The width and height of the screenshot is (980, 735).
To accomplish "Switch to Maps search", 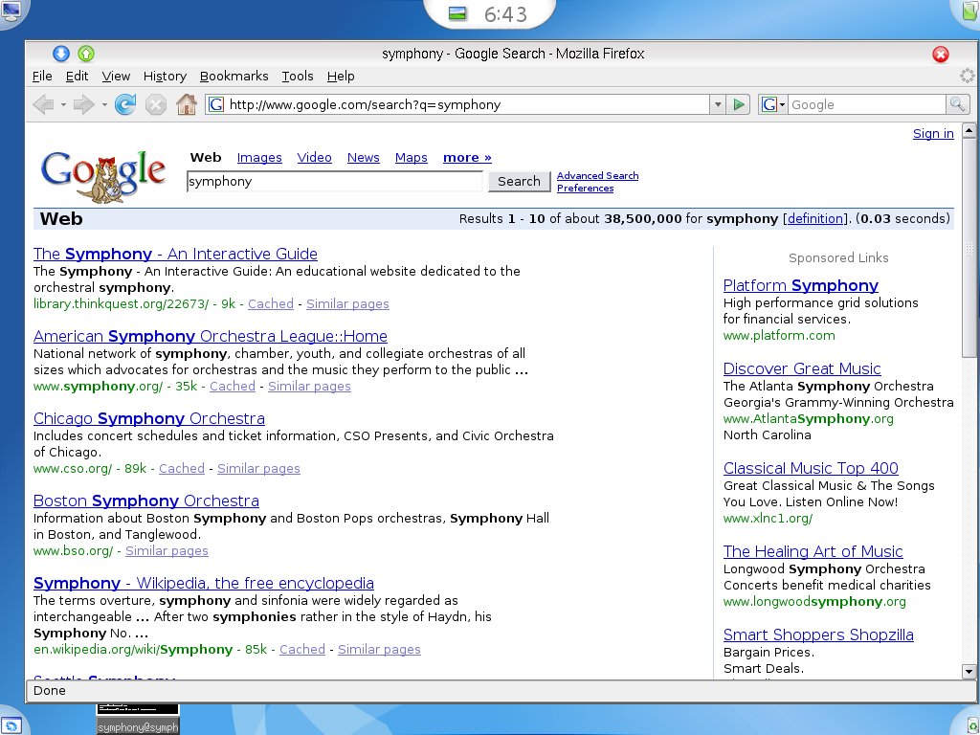I will pos(412,158).
